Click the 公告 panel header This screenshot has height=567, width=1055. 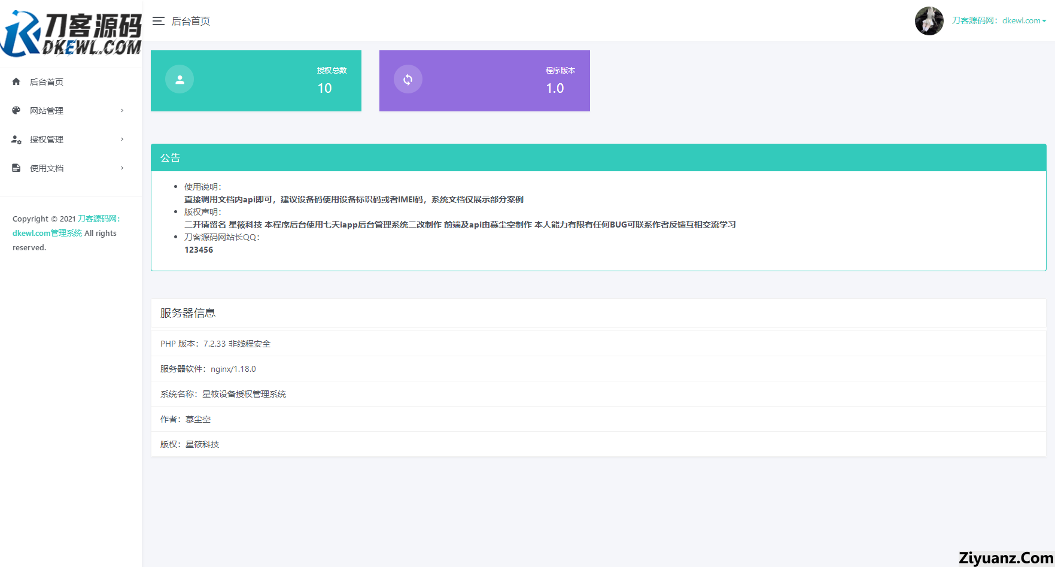pos(598,157)
